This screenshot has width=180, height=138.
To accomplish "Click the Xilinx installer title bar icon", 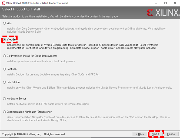I will click(x=3, y=3).
